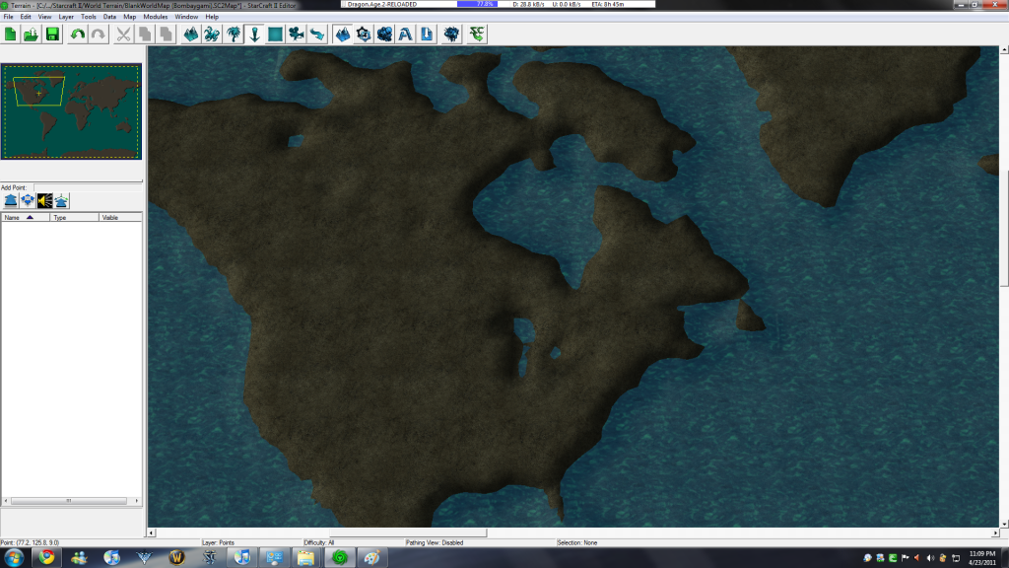1009x568 pixels.
Task: Click the taskbar clock showing 11:09 PM
Action: [x=982, y=558]
